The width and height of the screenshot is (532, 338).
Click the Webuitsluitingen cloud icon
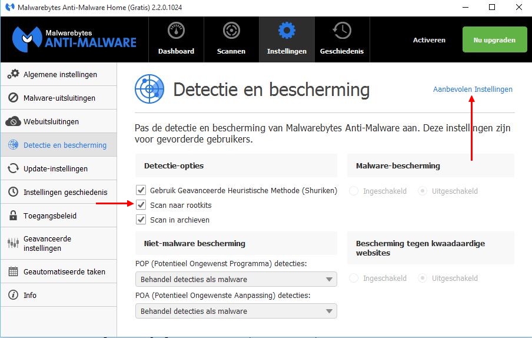click(x=13, y=122)
